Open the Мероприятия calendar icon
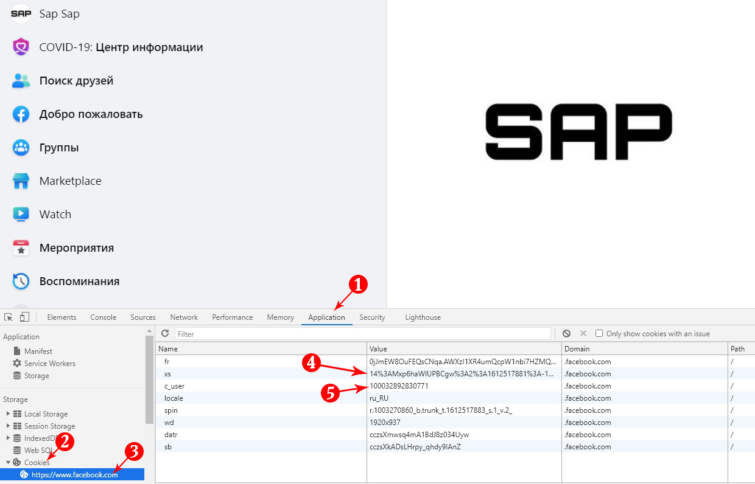This screenshot has height=484, width=755. (21, 247)
